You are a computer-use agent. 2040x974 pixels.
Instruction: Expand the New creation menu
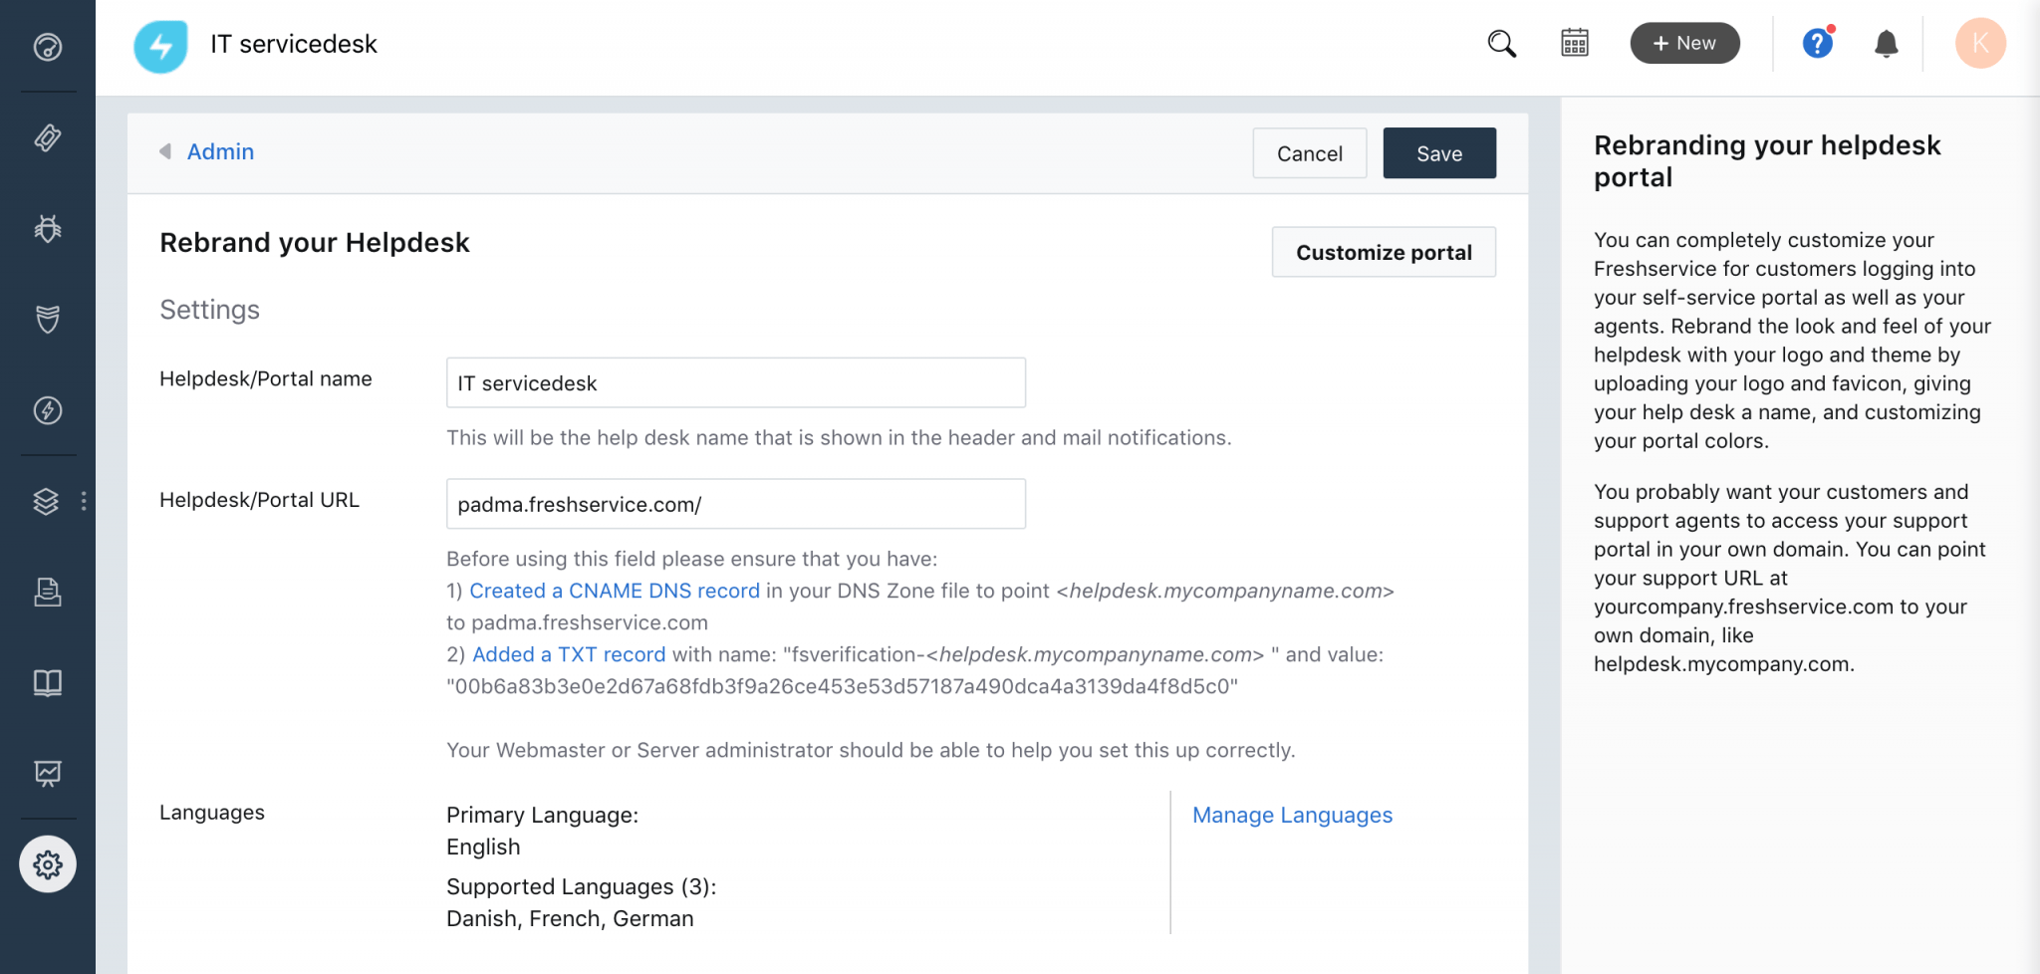1684,44
